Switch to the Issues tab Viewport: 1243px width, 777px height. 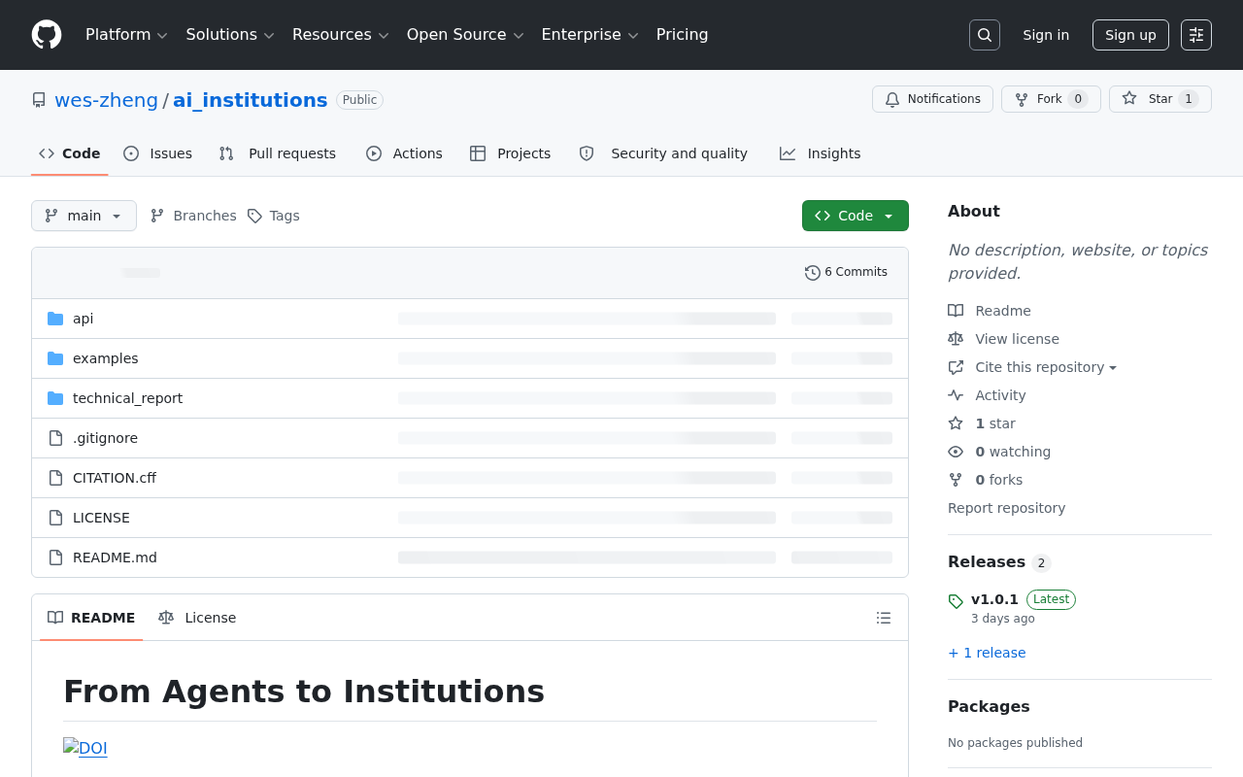[157, 153]
